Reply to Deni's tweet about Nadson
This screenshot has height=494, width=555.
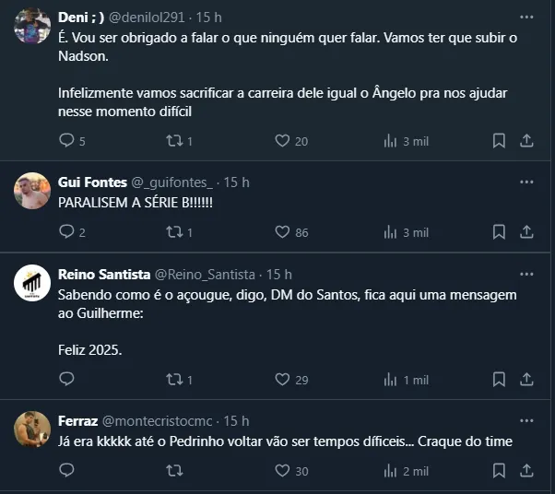click(66, 141)
